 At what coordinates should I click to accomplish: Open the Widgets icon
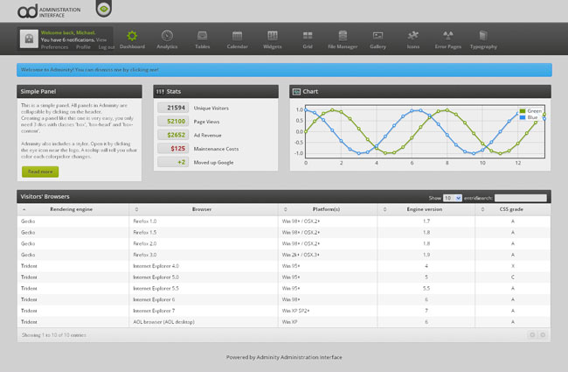pyautogui.click(x=273, y=36)
